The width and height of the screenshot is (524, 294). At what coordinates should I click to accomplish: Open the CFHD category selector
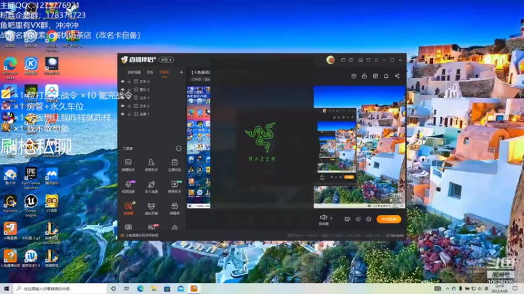201,79
